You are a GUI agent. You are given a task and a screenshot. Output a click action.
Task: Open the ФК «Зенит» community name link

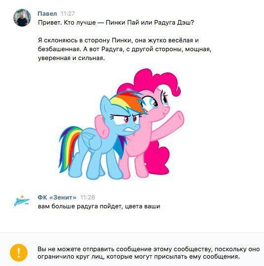[x=57, y=198]
